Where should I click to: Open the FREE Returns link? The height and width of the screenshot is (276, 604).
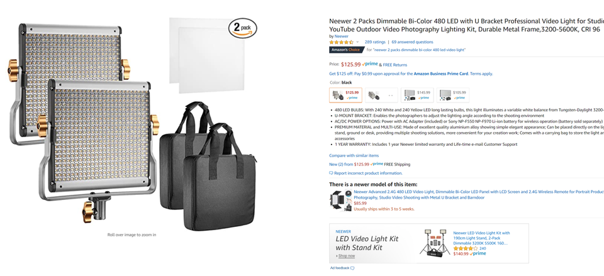pyautogui.click(x=395, y=65)
